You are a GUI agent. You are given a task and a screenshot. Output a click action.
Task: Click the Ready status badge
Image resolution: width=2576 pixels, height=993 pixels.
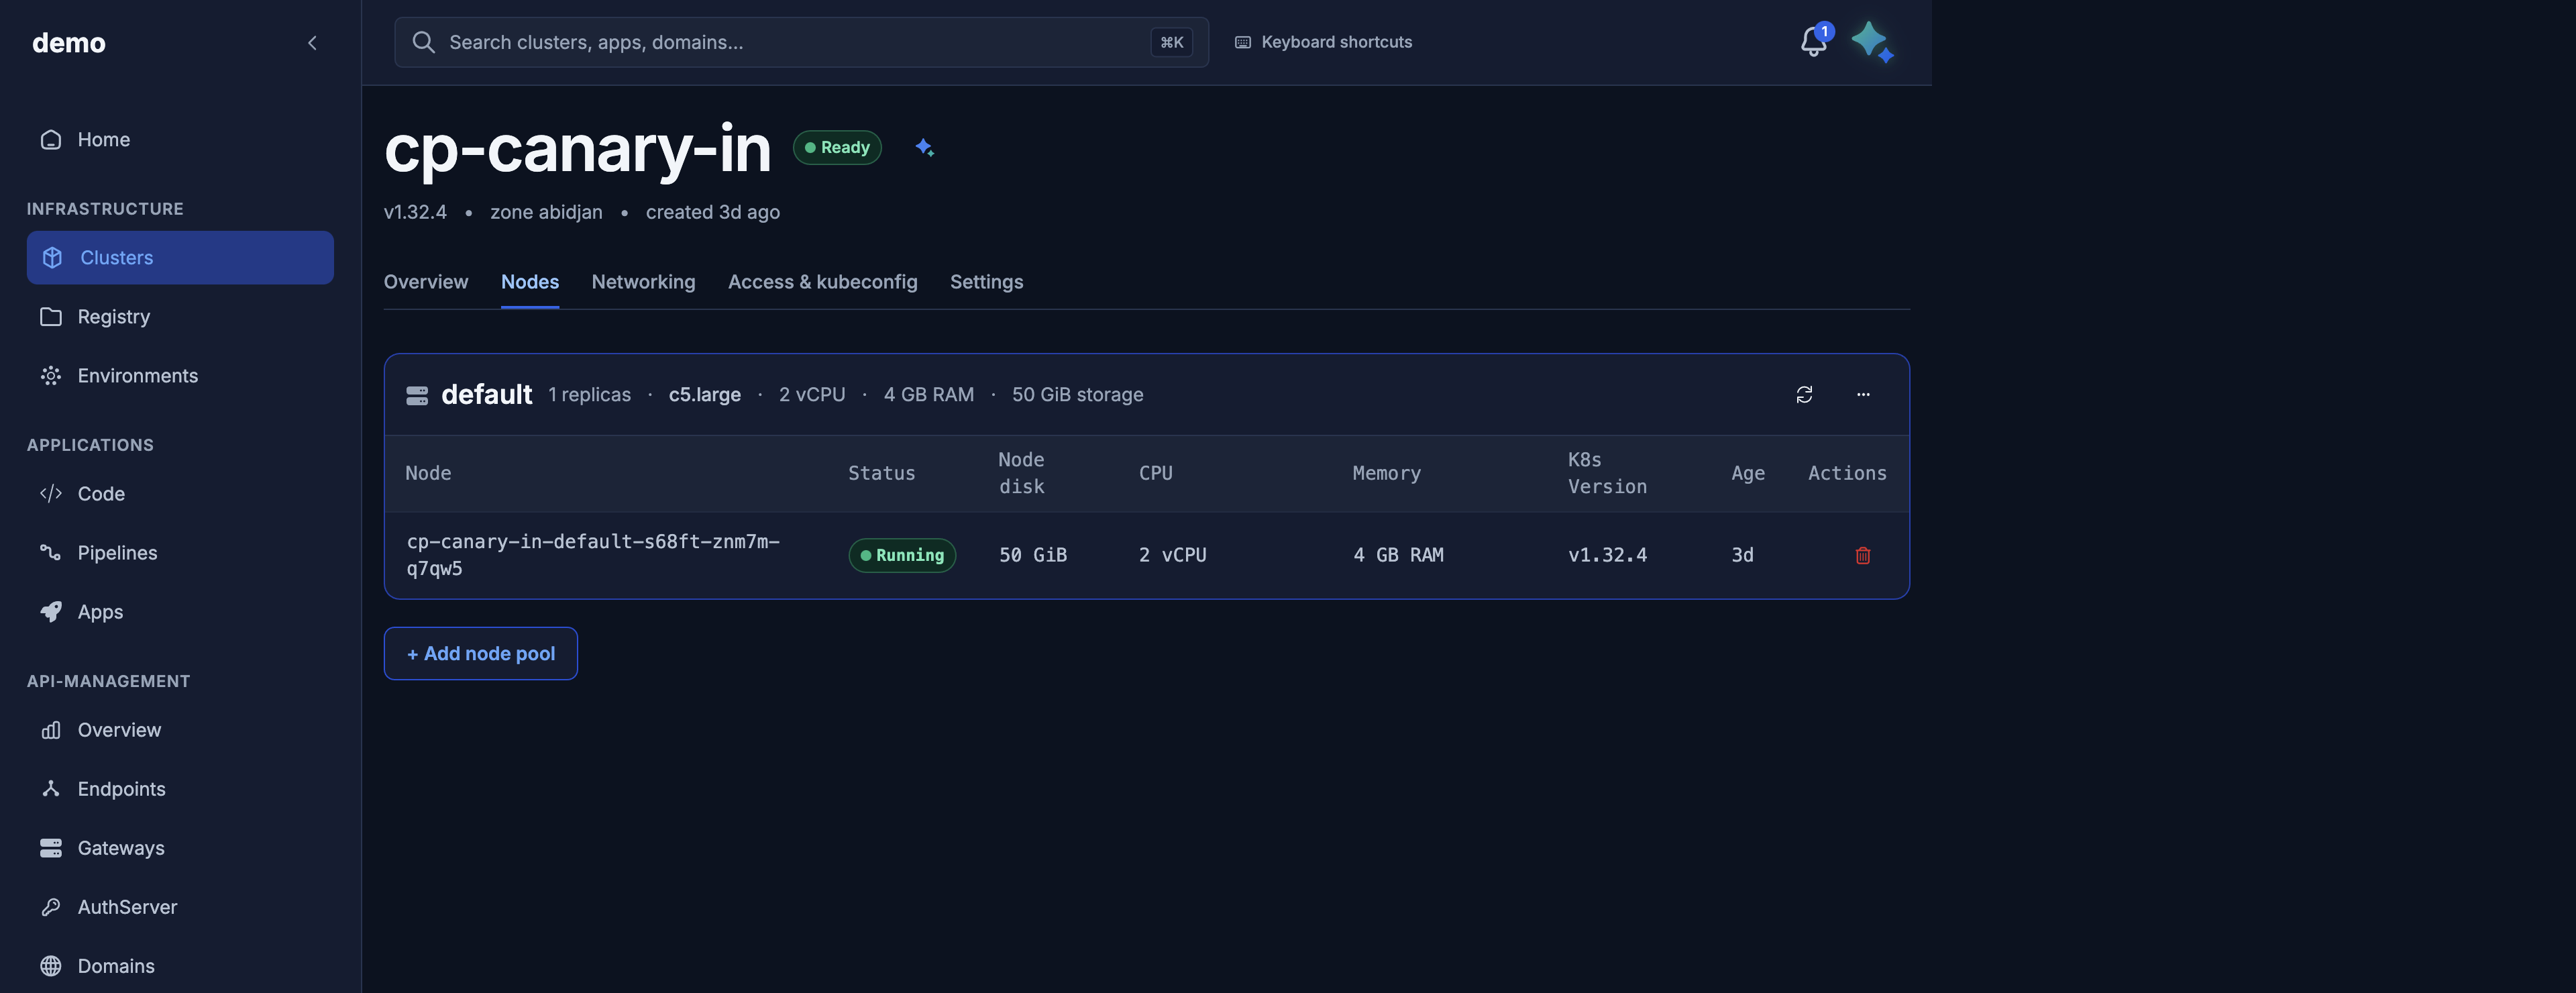pyautogui.click(x=837, y=147)
